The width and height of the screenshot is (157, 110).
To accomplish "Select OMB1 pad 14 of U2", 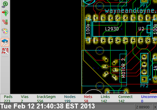I will click(133, 40).
